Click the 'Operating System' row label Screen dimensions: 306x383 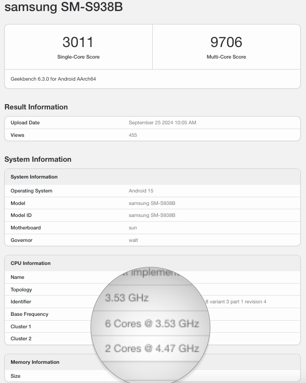32,191
